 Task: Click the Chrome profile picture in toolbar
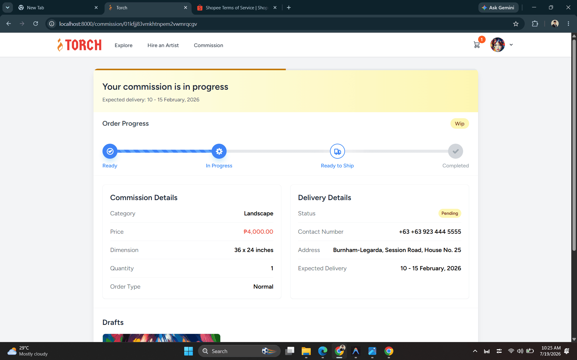point(555,24)
